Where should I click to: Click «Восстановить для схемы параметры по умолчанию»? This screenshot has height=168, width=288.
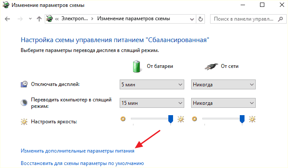click(x=82, y=163)
